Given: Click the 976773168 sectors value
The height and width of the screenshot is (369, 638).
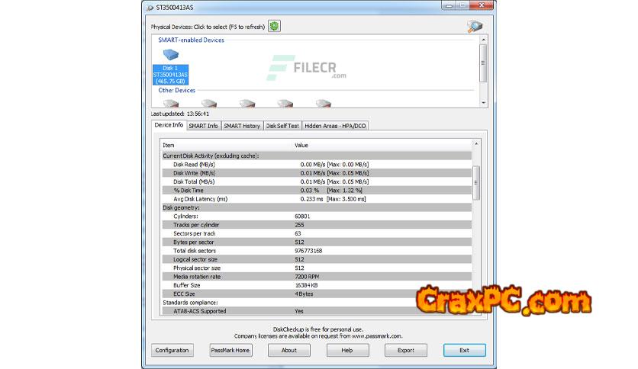Looking at the screenshot, I should (x=308, y=251).
